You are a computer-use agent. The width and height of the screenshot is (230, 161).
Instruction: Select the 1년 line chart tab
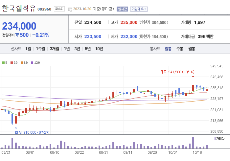pyautogui.click(x=67, y=49)
